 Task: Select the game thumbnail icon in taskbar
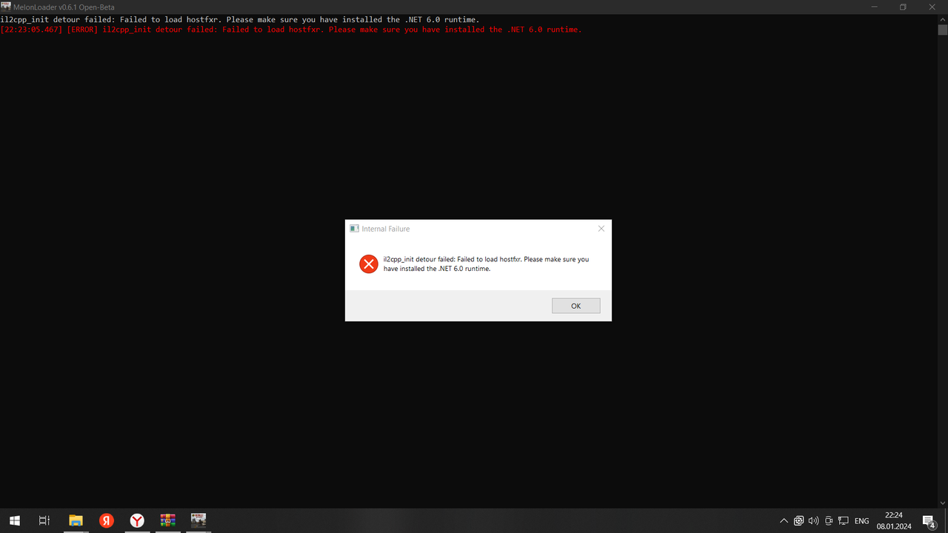coord(198,520)
